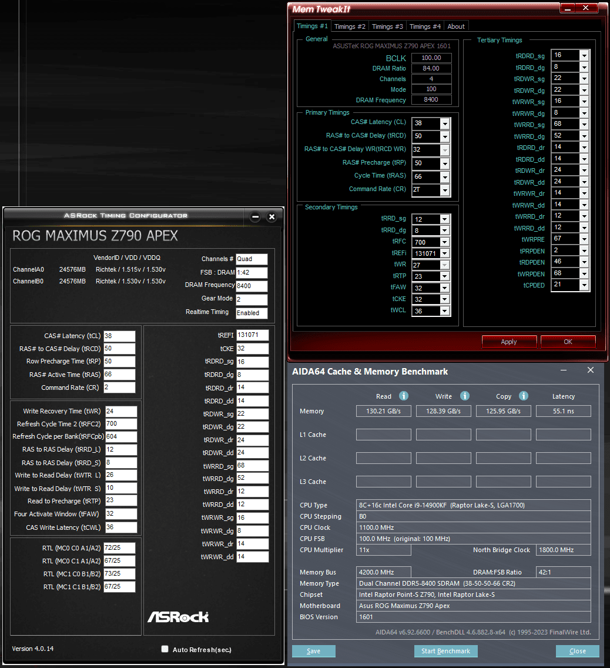Click the ASRock logo
This screenshot has height=668, width=610.
coord(178,617)
